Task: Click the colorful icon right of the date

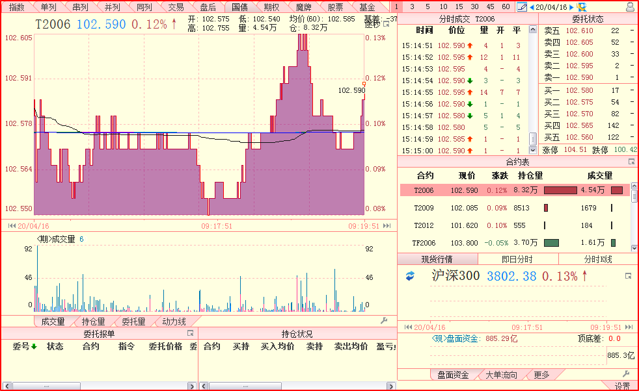Action: [x=582, y=7]
